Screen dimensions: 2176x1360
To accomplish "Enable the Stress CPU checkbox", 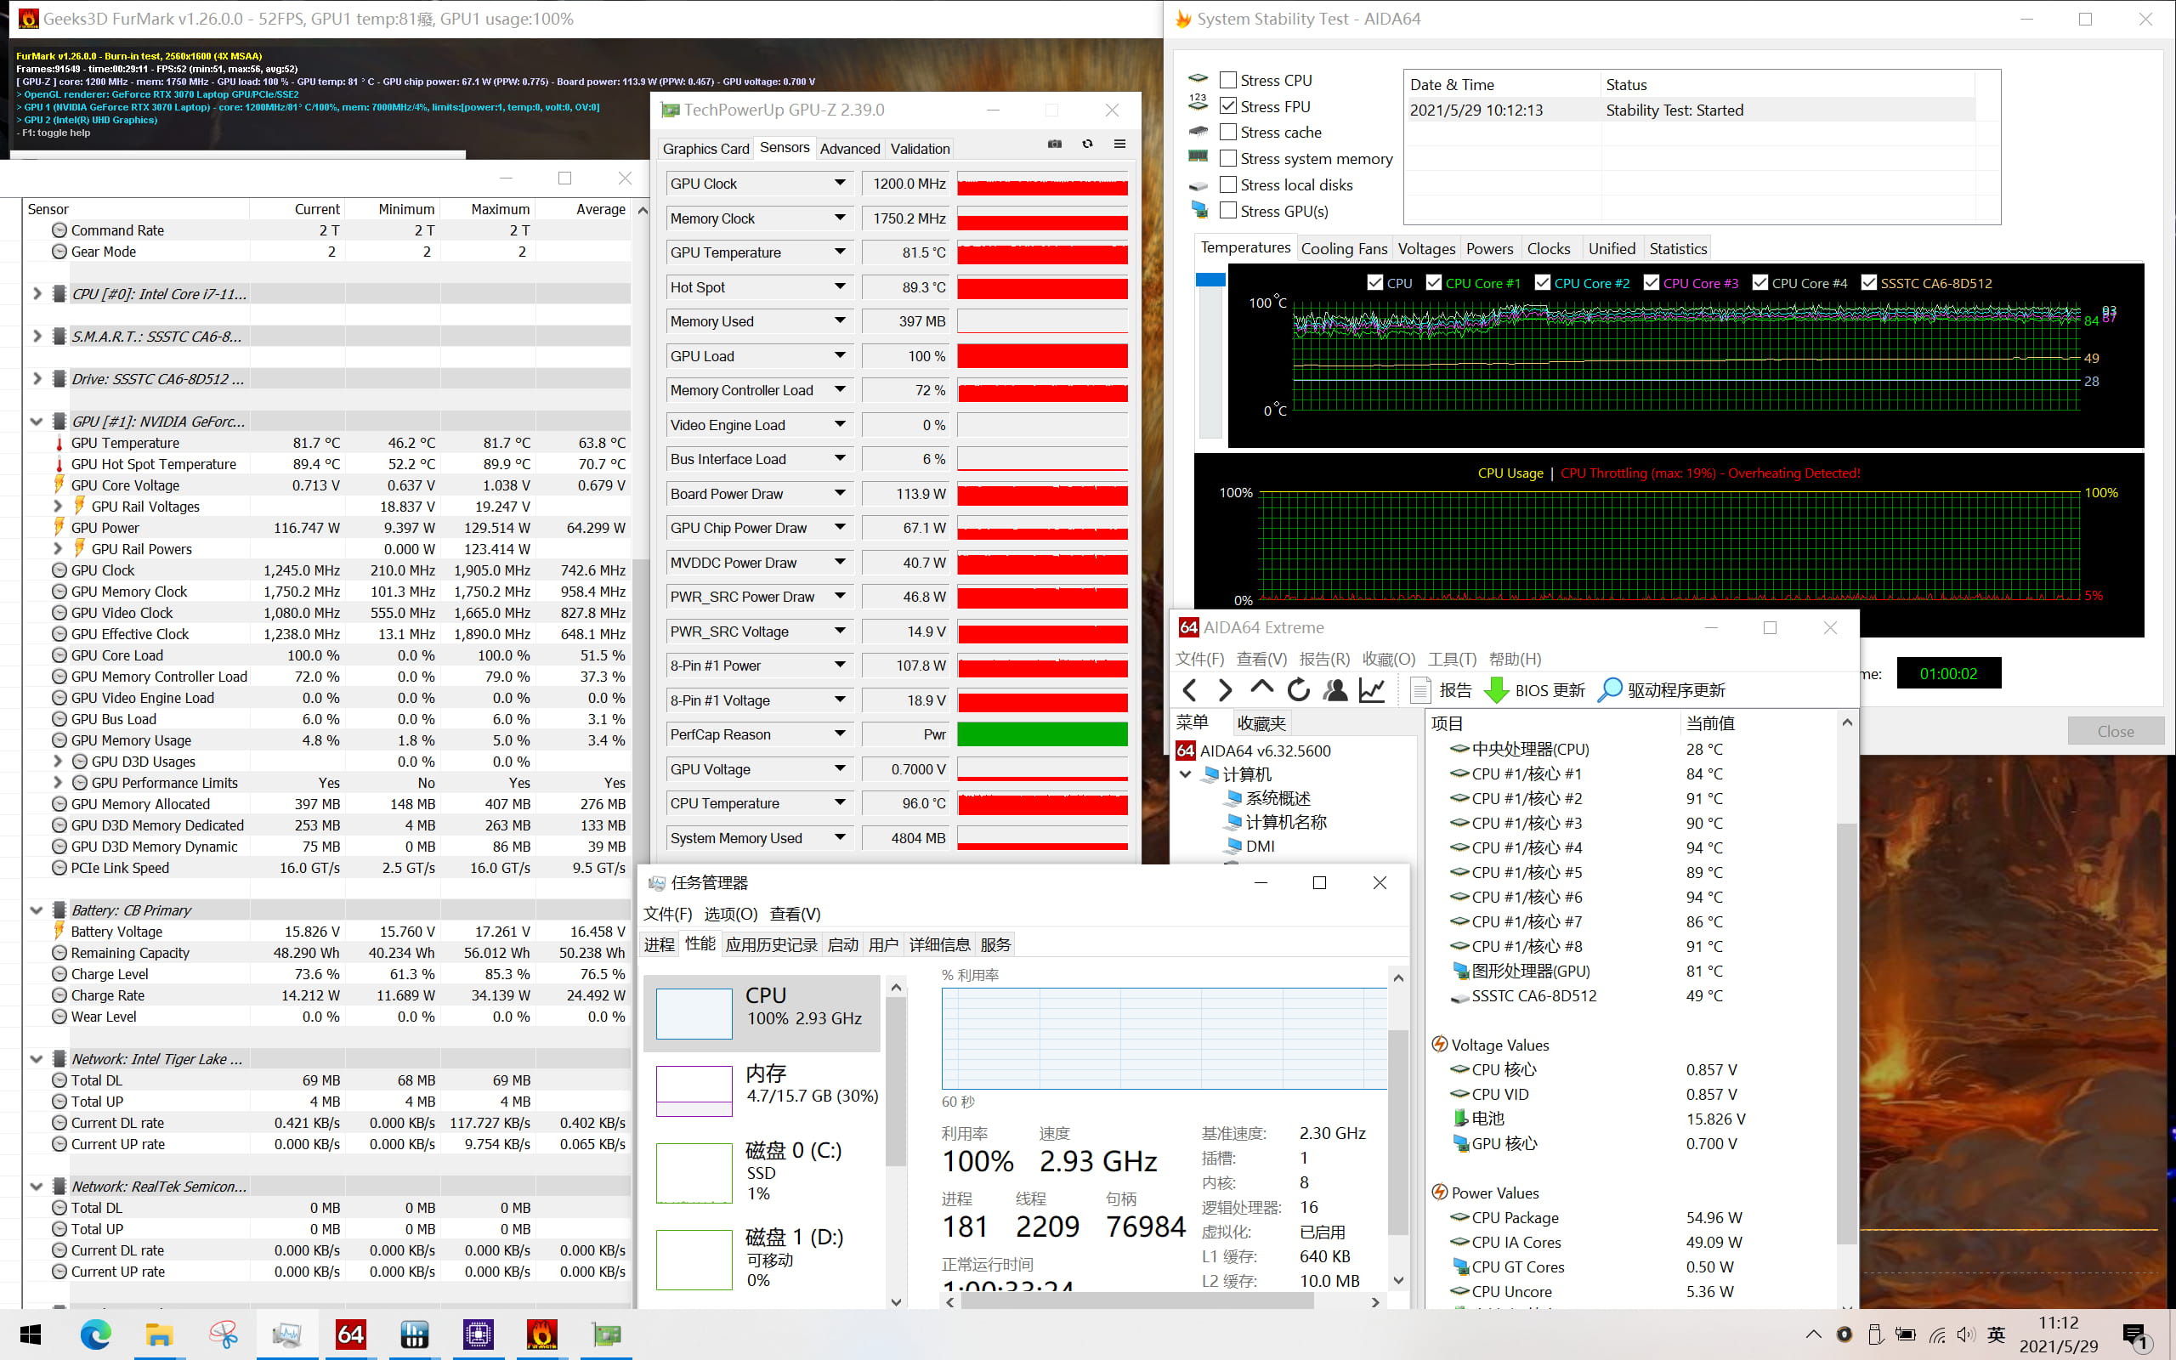I will 1228,80.
